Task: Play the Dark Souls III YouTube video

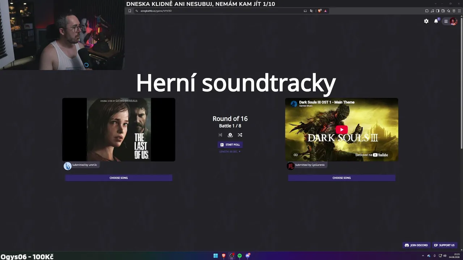Action: (x=341, y=130)
